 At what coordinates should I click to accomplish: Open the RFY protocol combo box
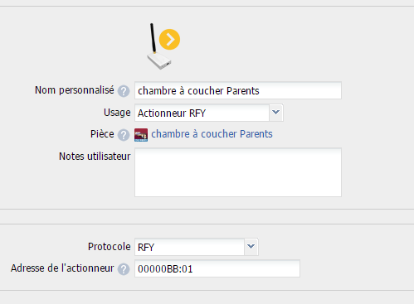click(x=197, y=247)
